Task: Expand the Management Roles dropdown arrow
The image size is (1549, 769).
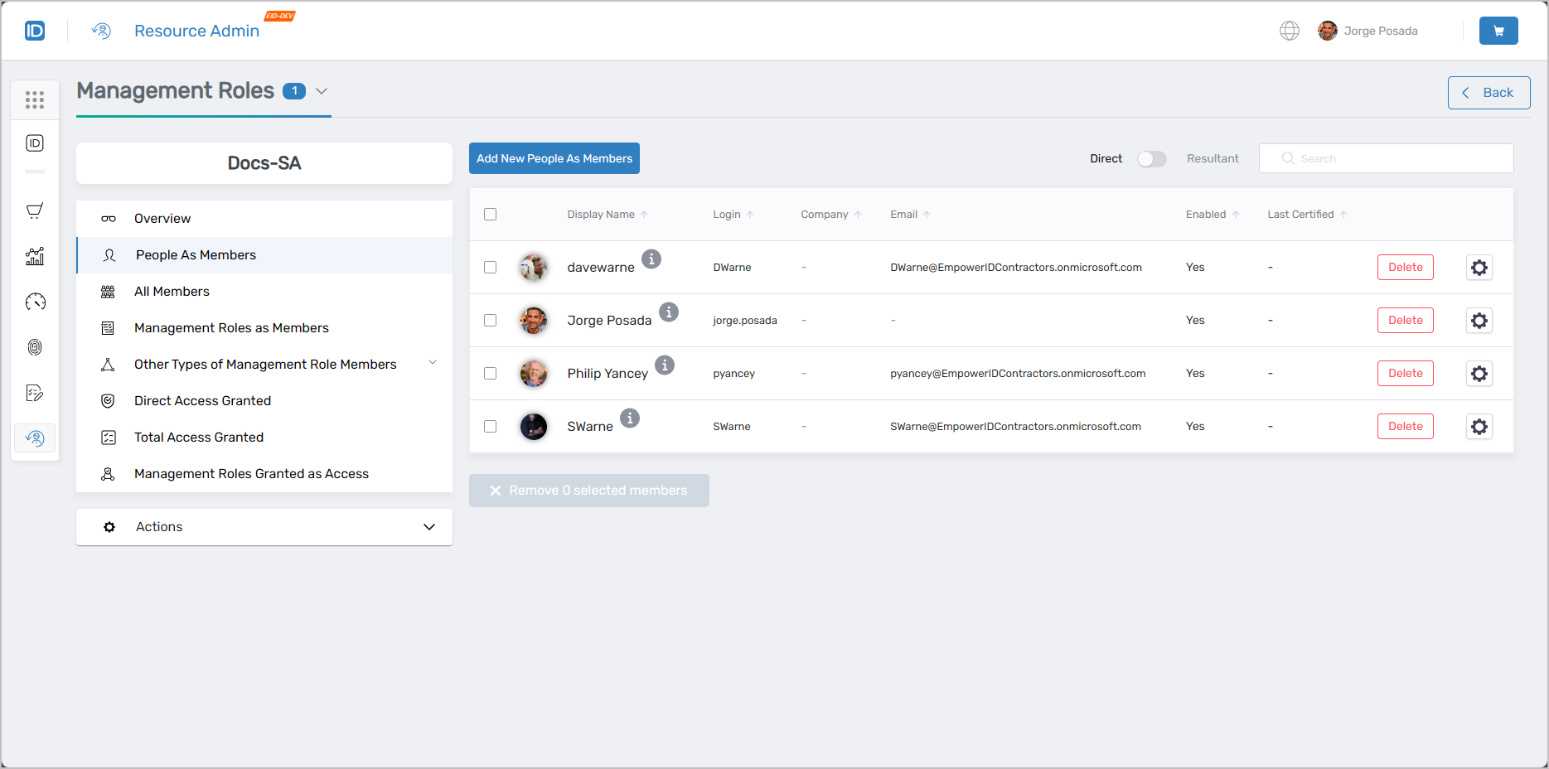Action: tap(322, 91)
